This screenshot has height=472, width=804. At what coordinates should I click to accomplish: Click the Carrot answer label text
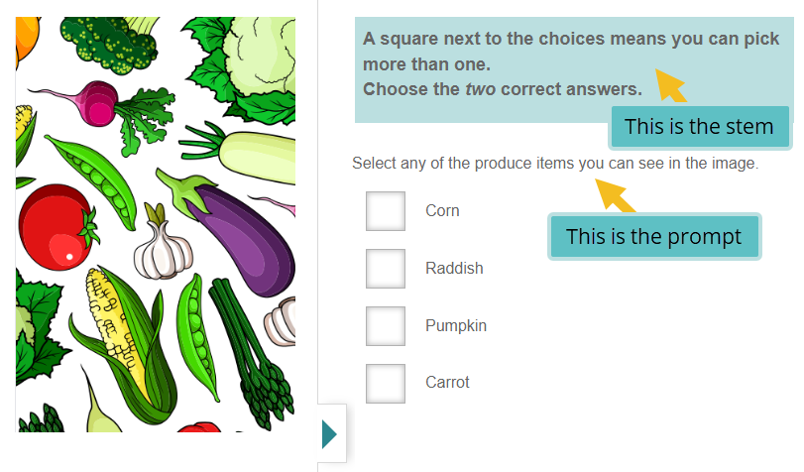[447, 383]
